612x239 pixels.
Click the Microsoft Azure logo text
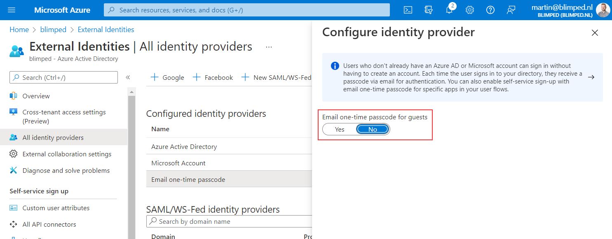coord(62,10)
